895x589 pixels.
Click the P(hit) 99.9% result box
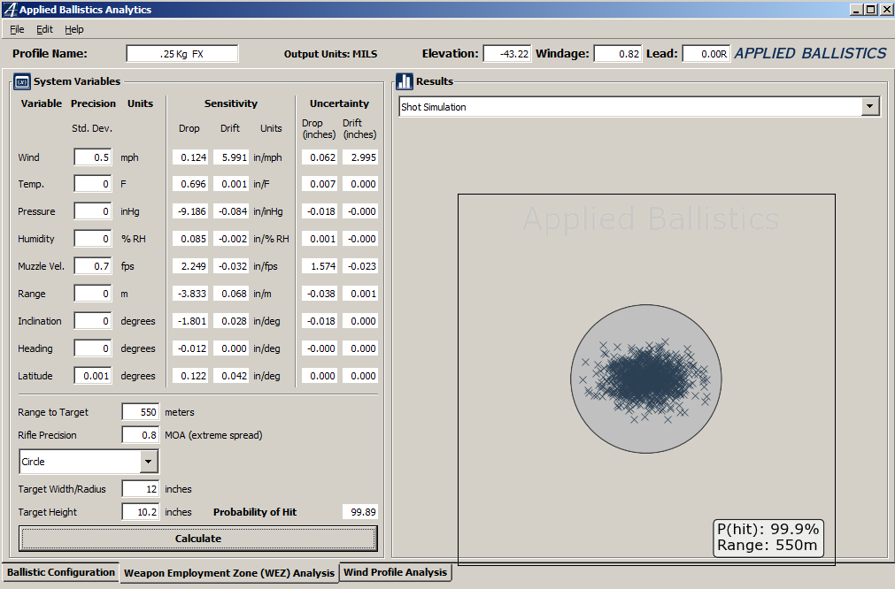(x=768, y=537)
